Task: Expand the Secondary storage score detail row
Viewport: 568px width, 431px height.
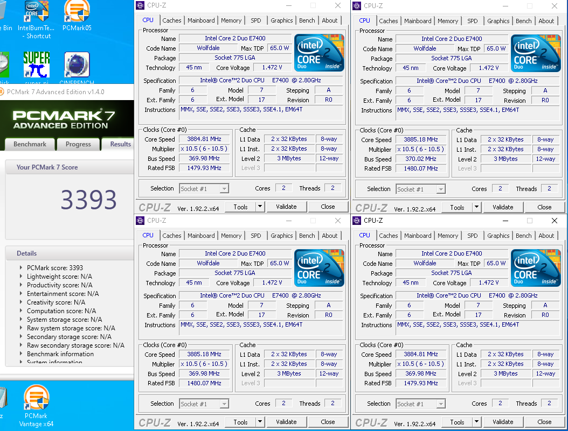Action: [x=20, y=337]
